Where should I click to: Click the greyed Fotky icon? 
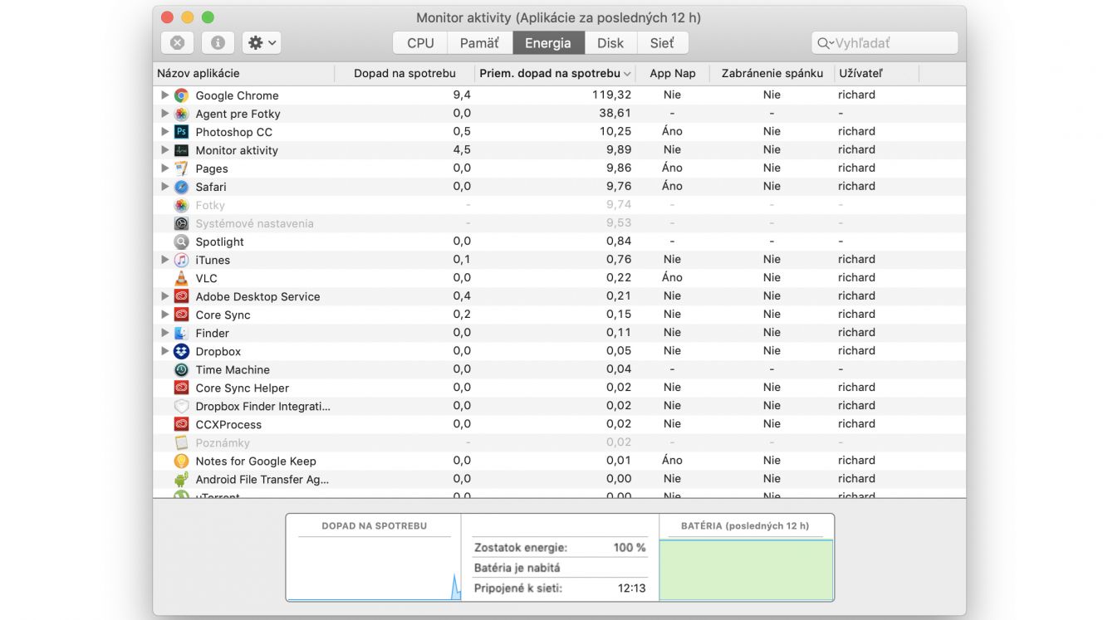[181, 205]
